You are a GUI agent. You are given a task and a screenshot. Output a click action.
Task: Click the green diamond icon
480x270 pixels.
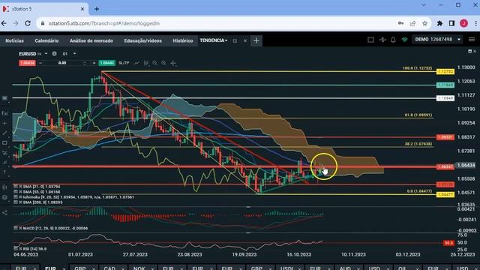tap(404, 40)
